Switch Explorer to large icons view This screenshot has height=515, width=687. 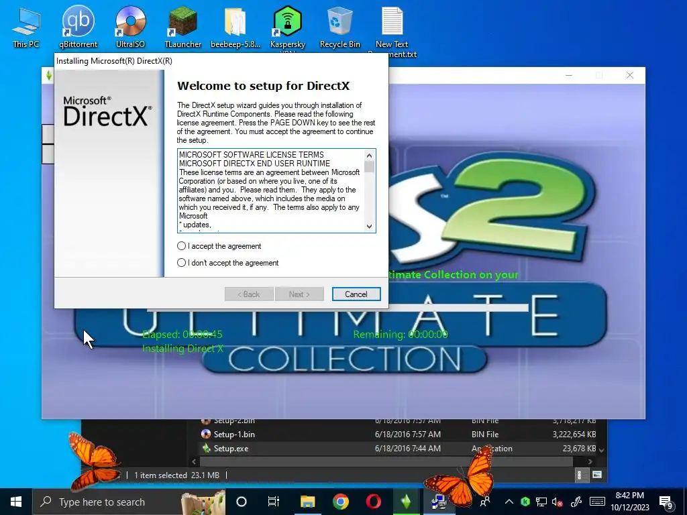click(596, 475)
